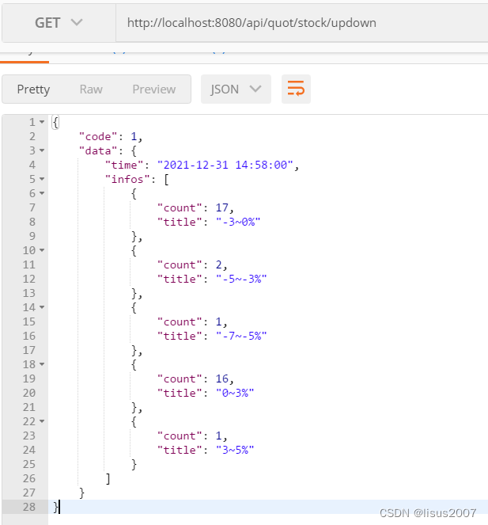Collapse the object starting at line 10

tap(42, 250)
